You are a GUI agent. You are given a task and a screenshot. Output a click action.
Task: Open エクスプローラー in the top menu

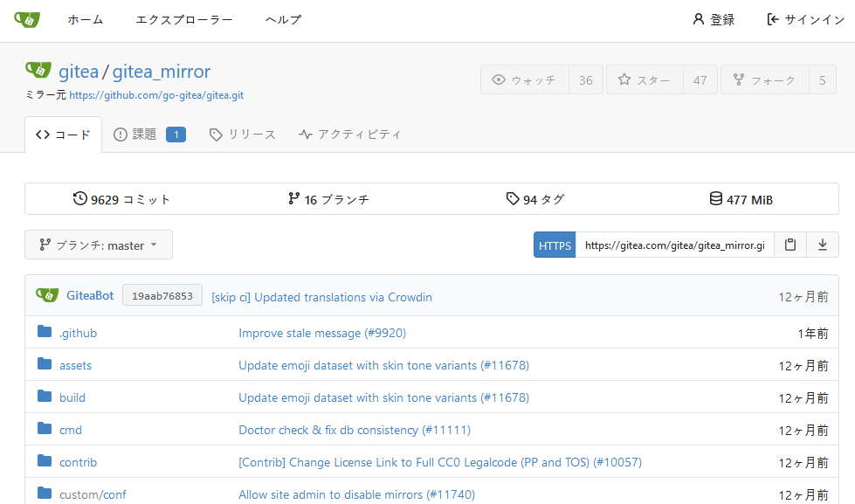click(184, 19)
